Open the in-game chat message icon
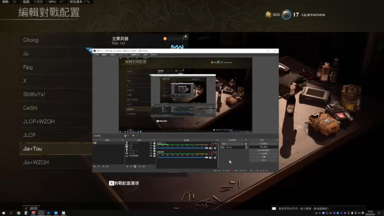 pos(274,208)
